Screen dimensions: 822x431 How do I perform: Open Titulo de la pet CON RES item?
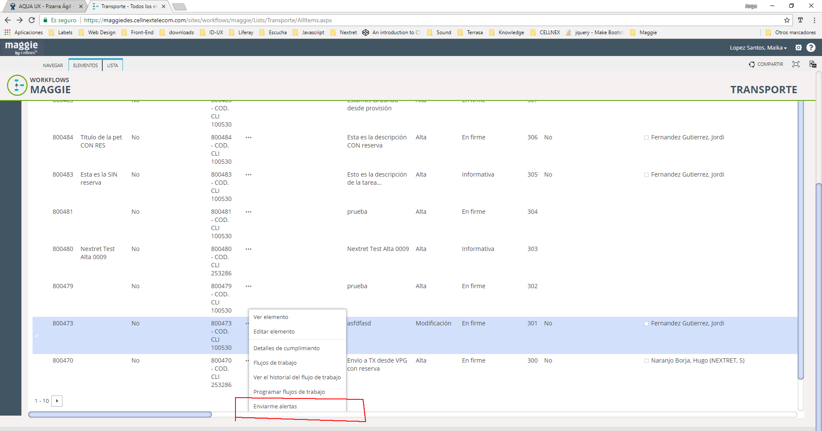(x=101, y=141)
